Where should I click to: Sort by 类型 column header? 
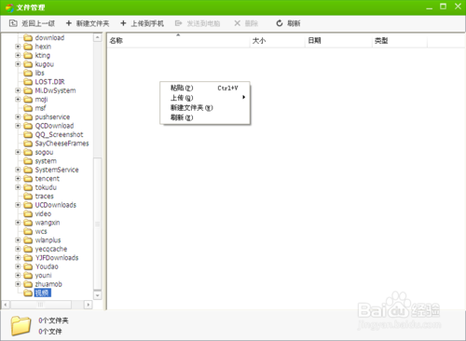tap(400, 41)
